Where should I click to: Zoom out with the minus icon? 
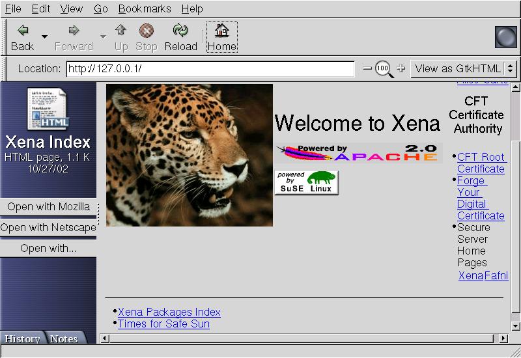click(x=367, y=68)
